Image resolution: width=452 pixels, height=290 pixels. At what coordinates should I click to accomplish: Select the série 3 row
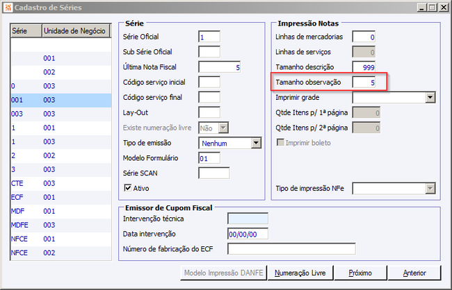click(x=60, y=169)
